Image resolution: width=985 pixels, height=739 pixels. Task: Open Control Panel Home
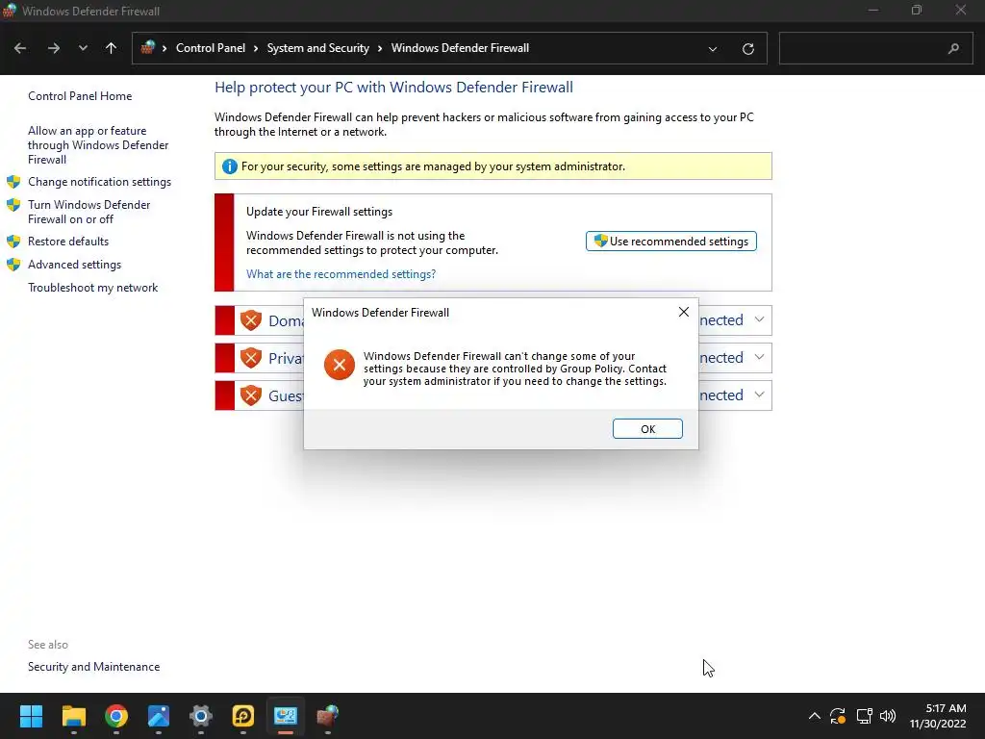click(x=80, y=96)
